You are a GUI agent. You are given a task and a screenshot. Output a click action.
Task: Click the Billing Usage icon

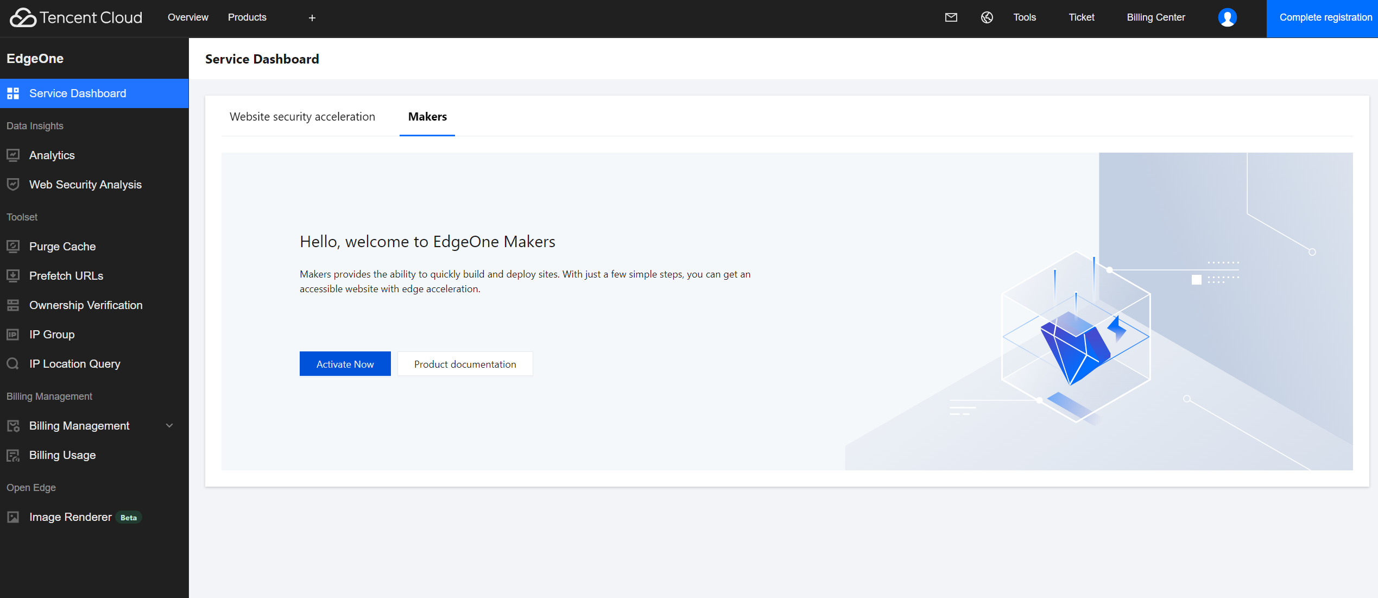pyautogui.click(x=13, y=455)
